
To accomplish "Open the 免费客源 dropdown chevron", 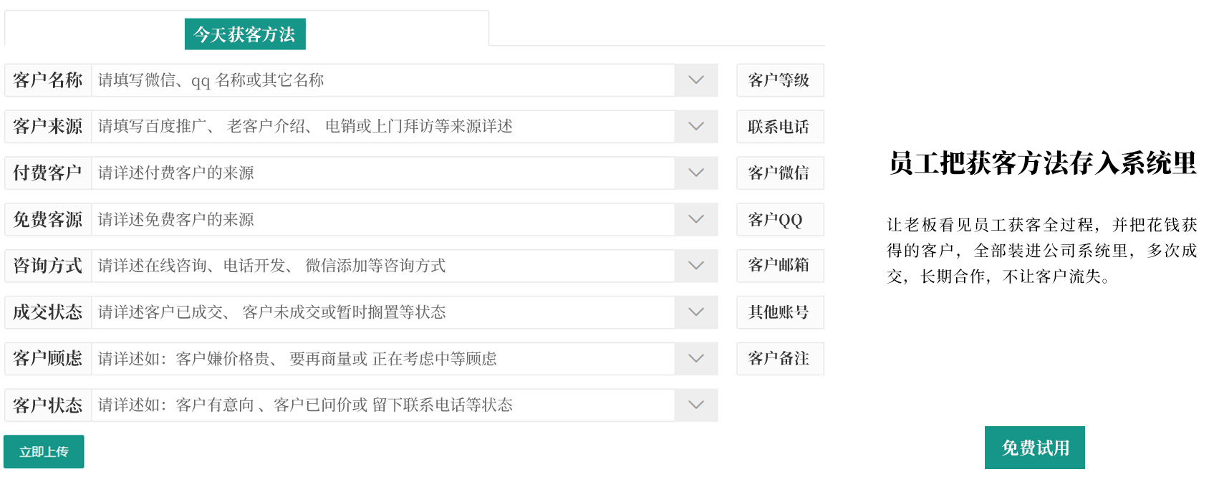I will [695, 219].
